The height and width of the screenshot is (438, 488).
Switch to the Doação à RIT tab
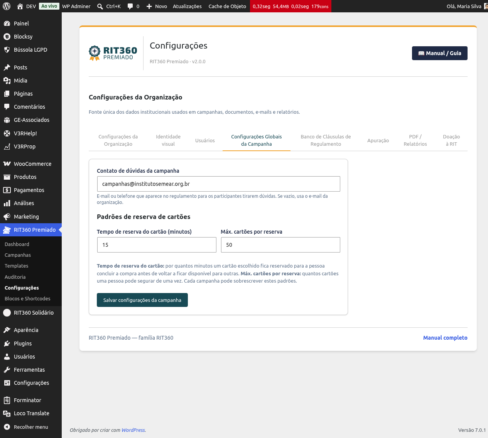[x=451, y=140]
